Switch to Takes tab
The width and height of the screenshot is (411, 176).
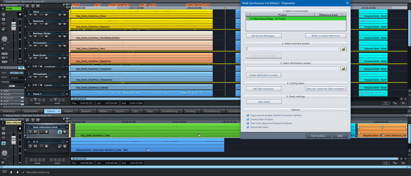[150, 111]
